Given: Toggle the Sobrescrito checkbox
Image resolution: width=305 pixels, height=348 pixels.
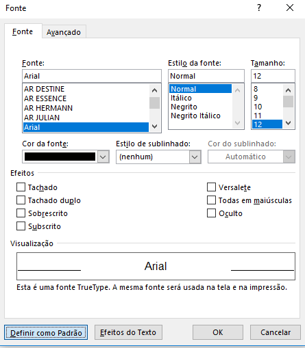Looking at the screenshot, I should pyautogui.click(x=21, y=213).
